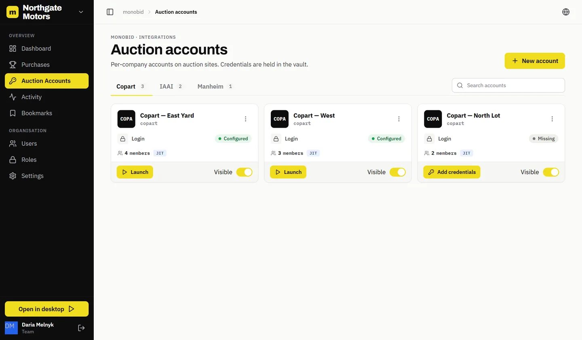Click the New account button
Screen dimensions: 582x340
pyautogui.click(x=535, y=61)
